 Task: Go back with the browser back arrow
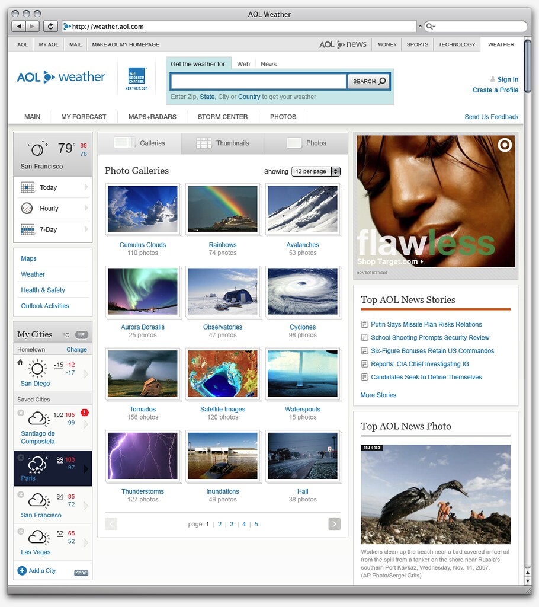click(x=18, y=26)
